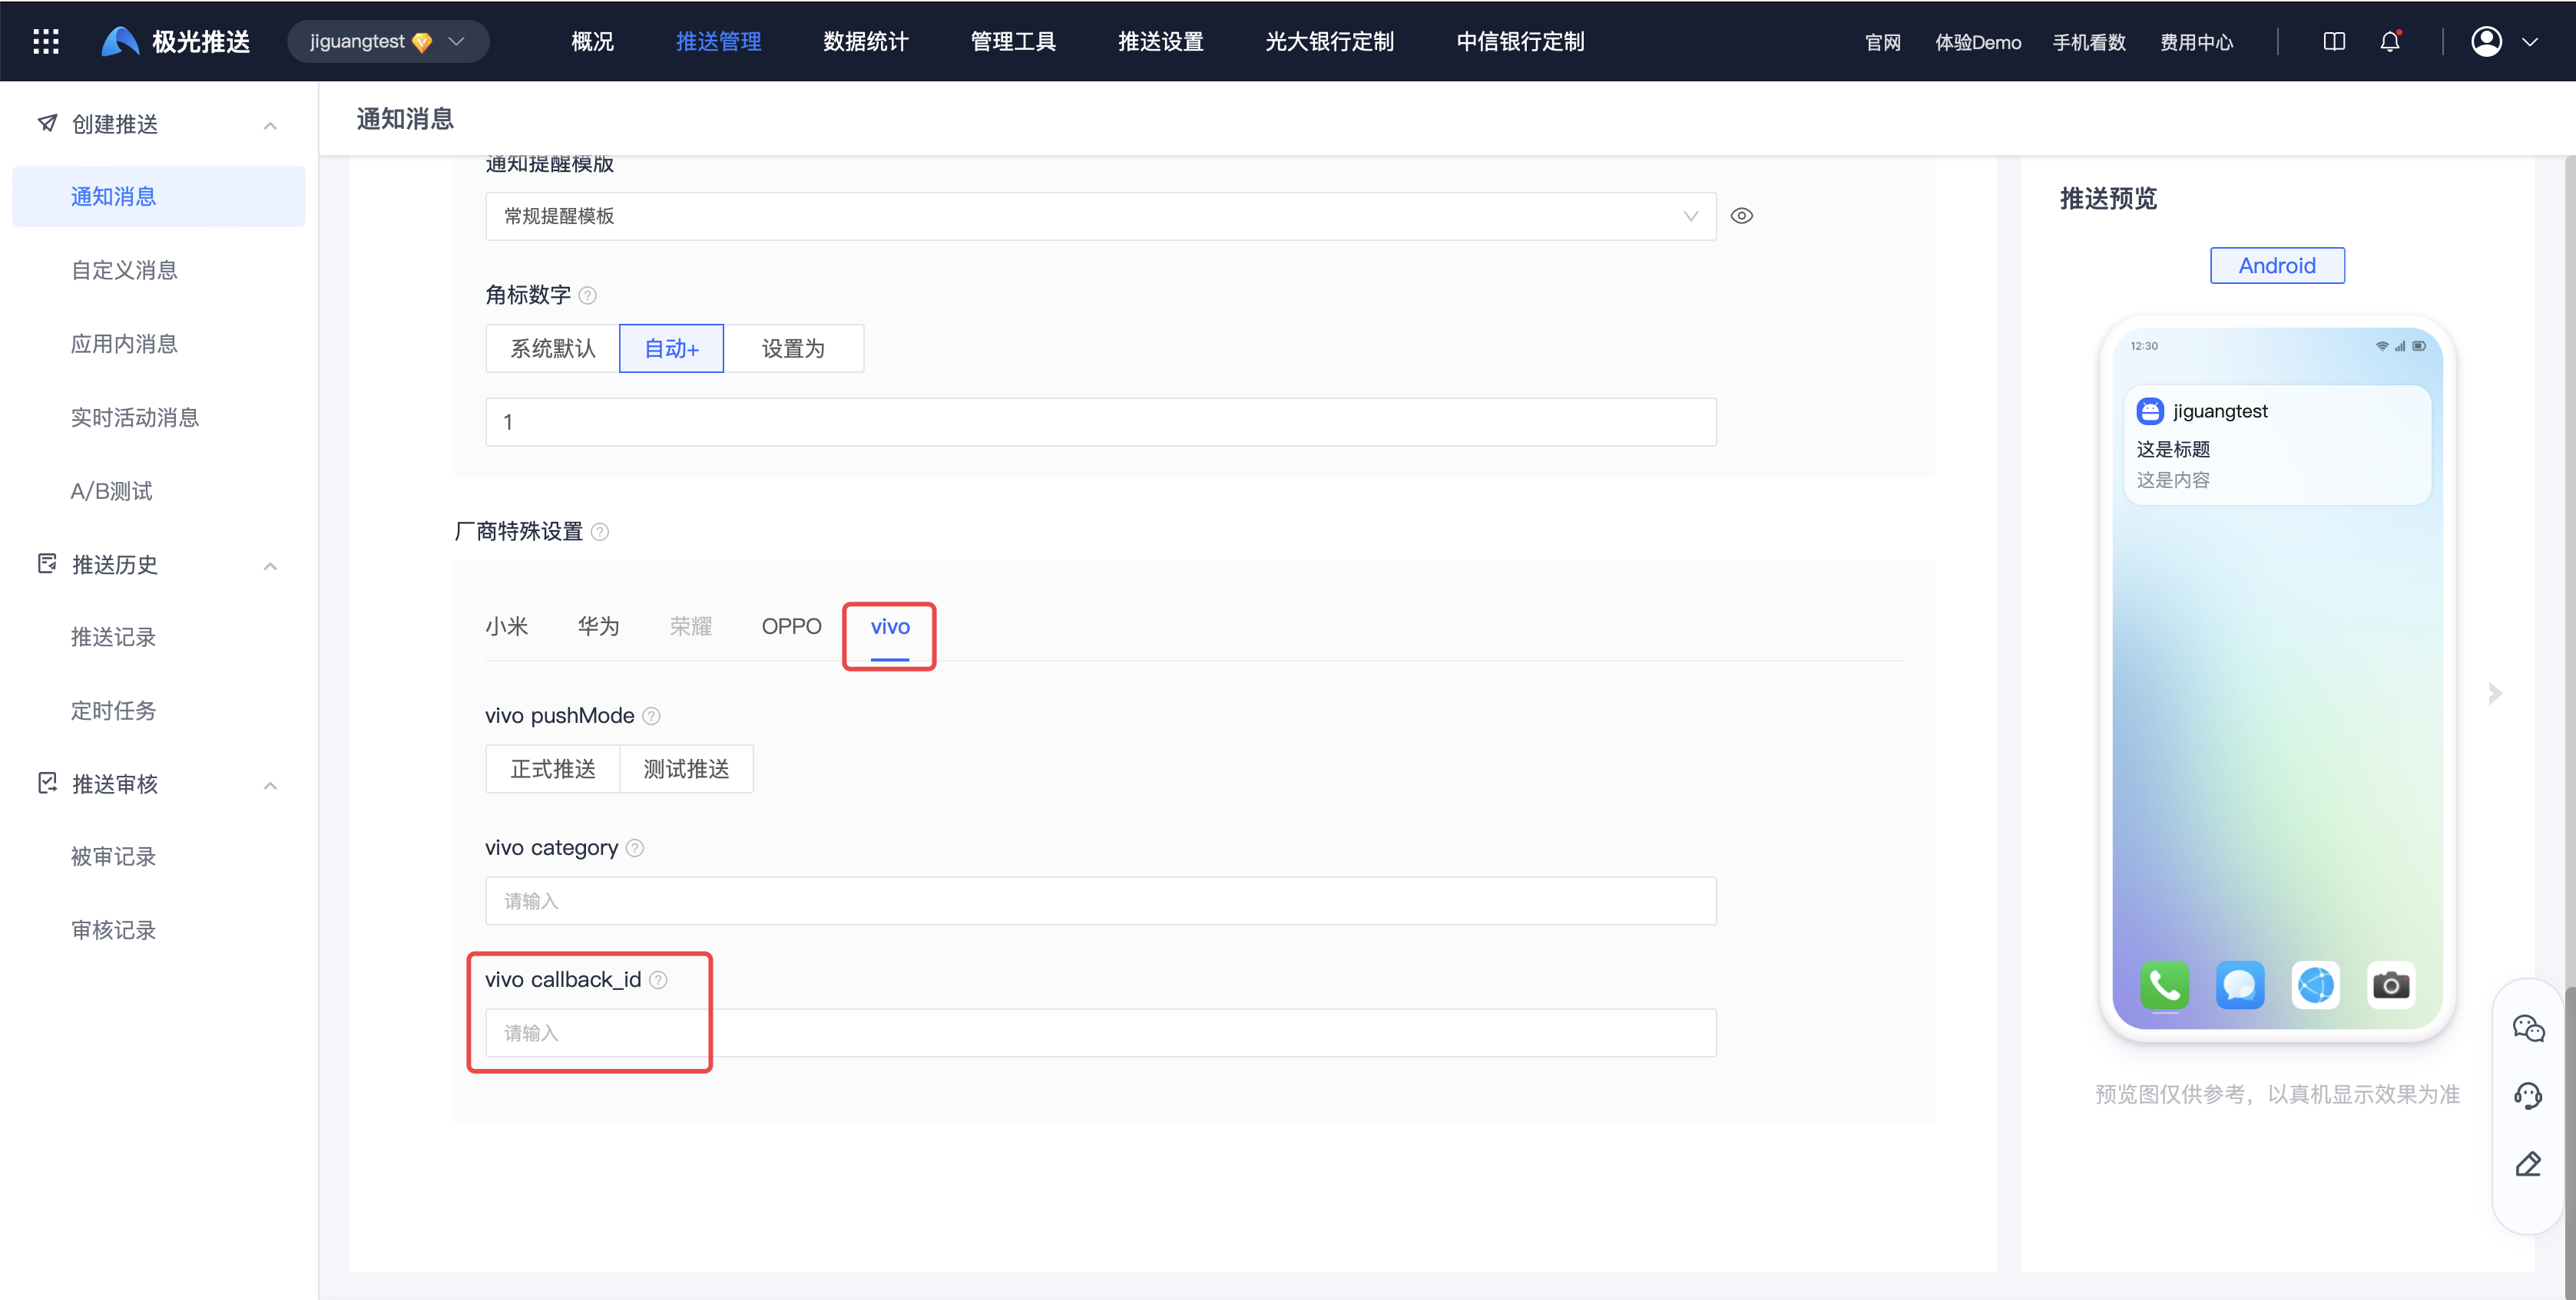Click the feedback edit pencil icon

pyautogui.click(x=2527, y=1164)
